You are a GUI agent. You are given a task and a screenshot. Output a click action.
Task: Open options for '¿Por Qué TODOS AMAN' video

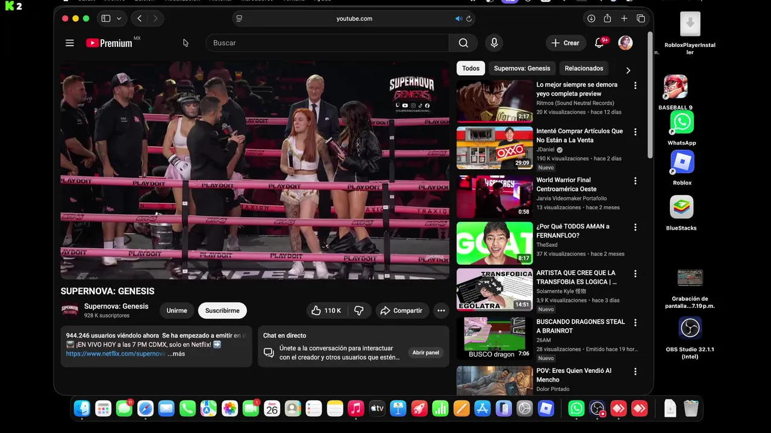click(x=635, y=227)
